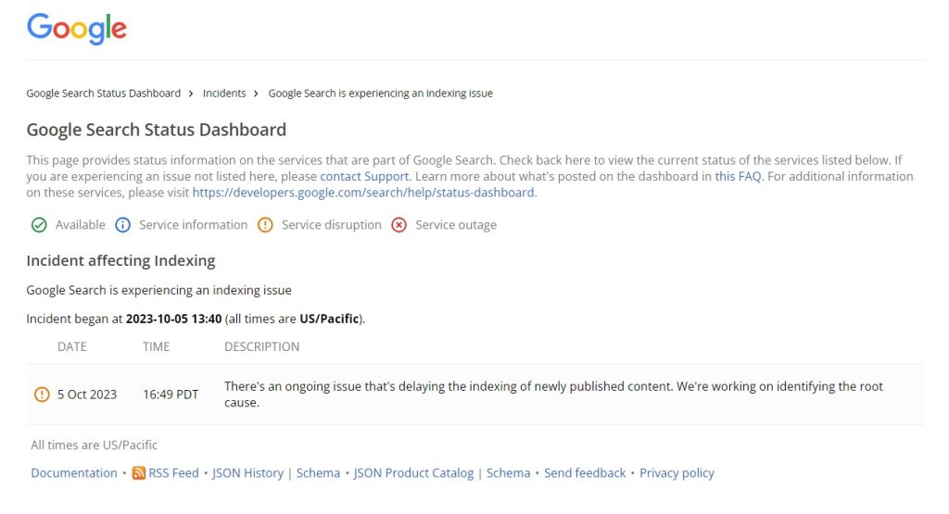
Task: Click the Service disruption legend label
Action: (332, 225)
